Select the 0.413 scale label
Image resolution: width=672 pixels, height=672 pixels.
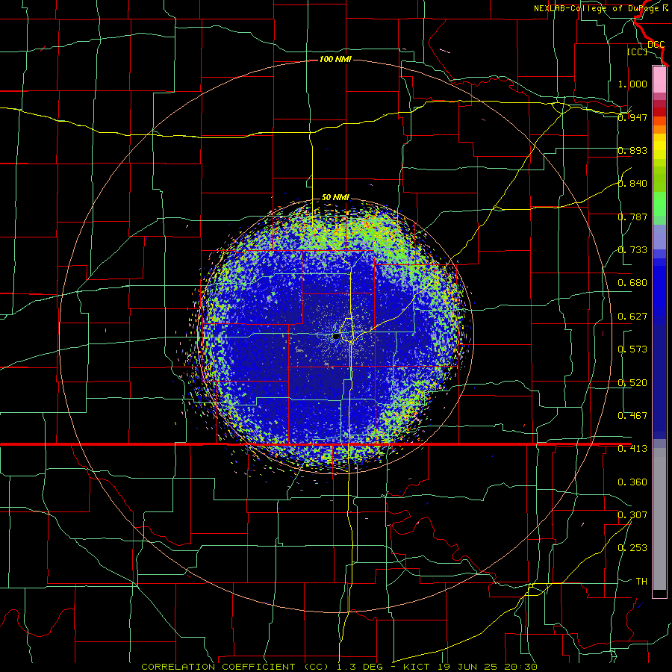pos(632,449)
